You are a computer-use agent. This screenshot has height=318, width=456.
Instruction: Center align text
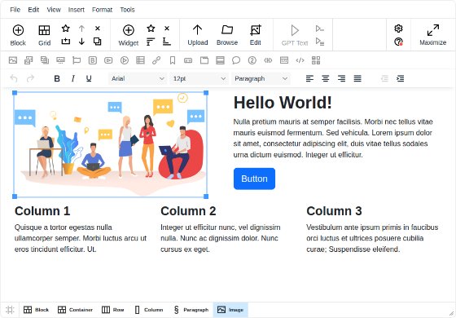326,78
